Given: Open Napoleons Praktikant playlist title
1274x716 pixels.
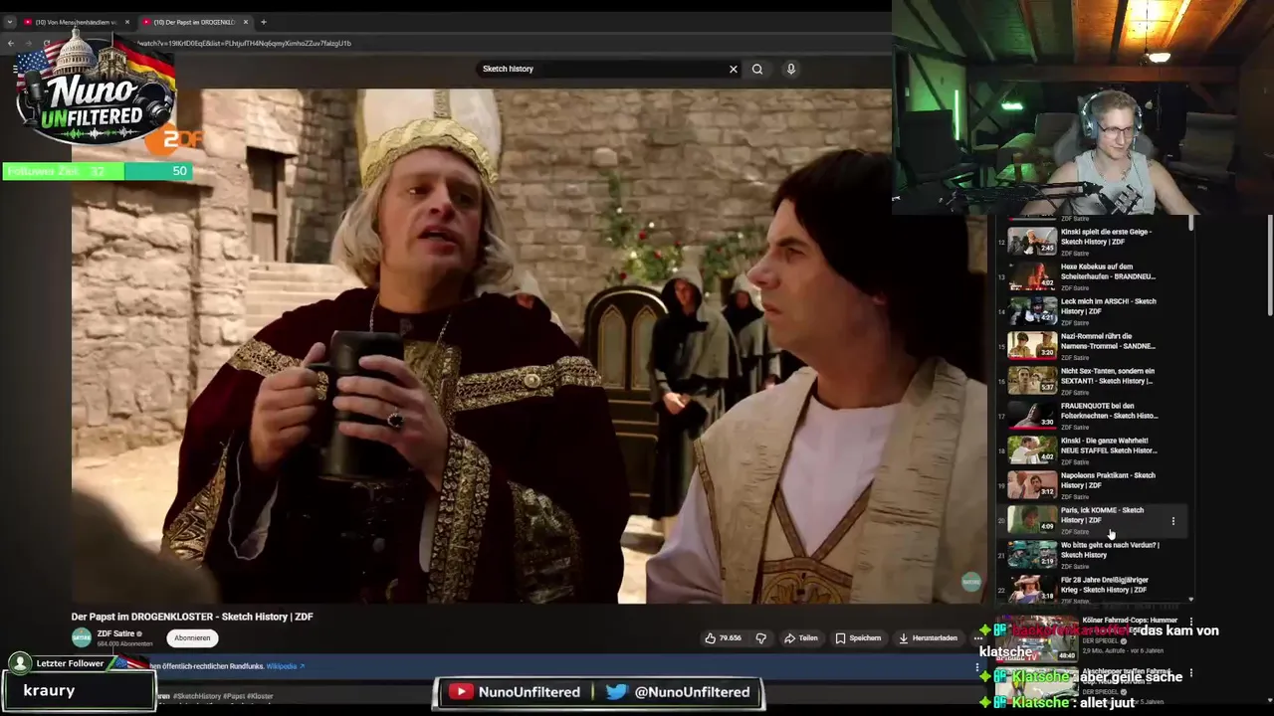Looking at the screenshot, I should tap(1108, 480).
